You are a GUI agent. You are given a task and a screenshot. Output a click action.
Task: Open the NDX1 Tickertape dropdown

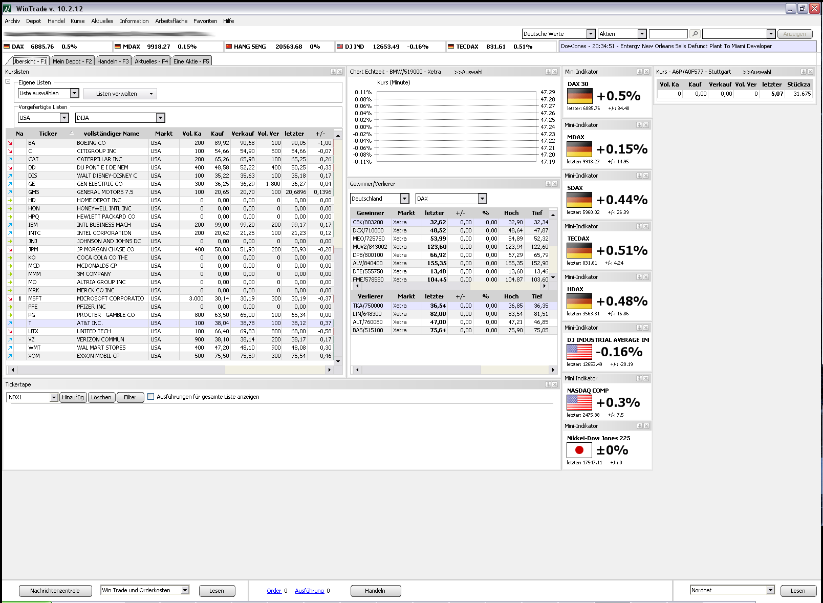54,397
